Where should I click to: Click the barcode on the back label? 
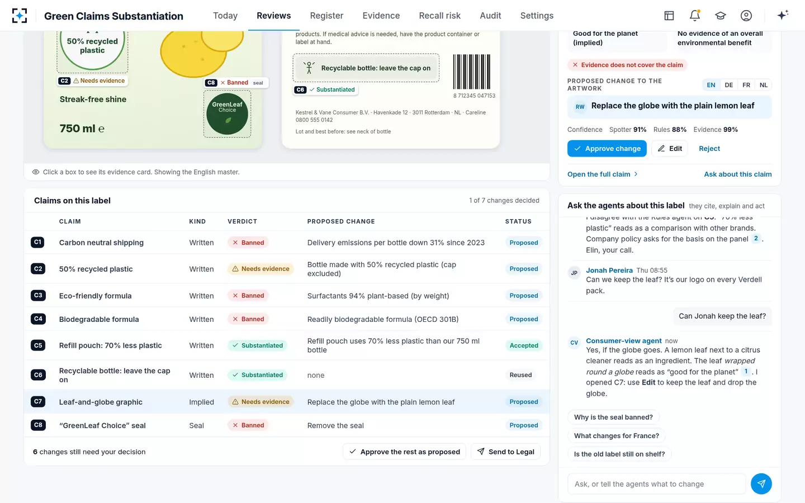click(472, 72)
